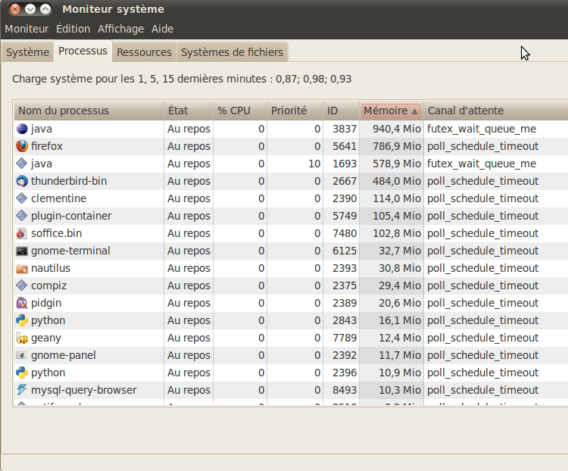Click the 786,9 Mio memory value
Screen dimensions: 568x471
(x=397, y=146)
